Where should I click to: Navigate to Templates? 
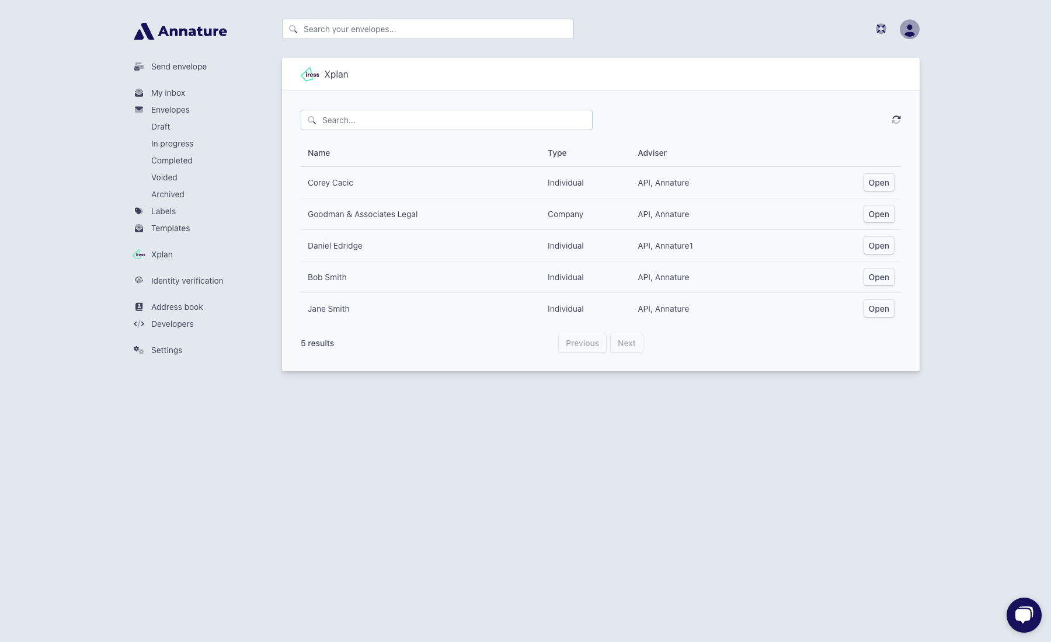(x=170, y=228)
